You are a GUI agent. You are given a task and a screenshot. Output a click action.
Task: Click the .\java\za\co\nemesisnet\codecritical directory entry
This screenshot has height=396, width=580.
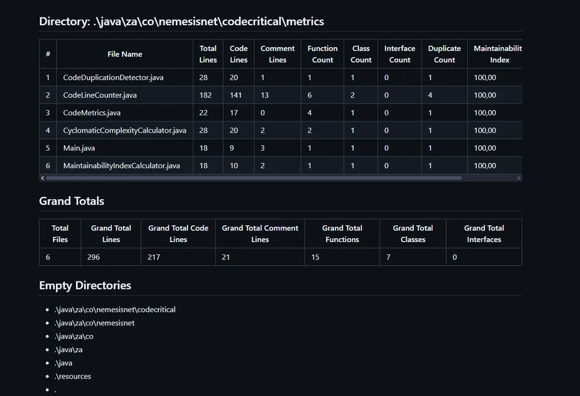click(115, 309)
